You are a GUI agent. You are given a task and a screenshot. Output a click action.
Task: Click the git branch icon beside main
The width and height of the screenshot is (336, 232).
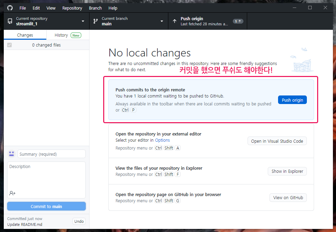tap(96, 21)
